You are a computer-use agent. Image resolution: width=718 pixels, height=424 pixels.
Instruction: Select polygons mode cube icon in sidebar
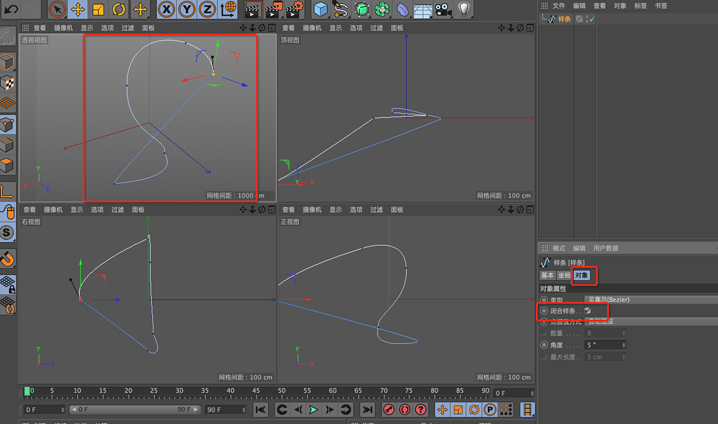[x=8, y=165]
